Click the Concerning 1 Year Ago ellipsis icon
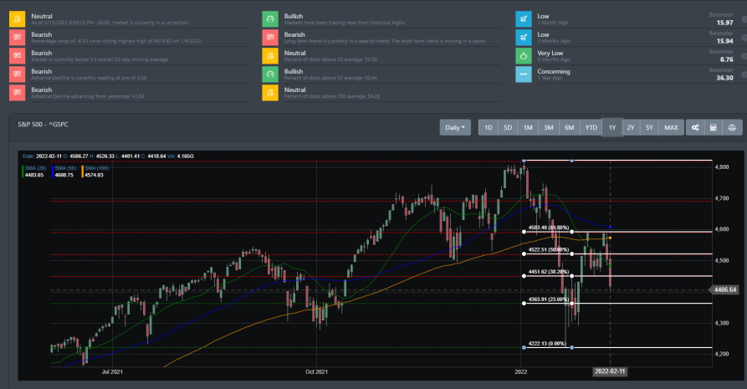747x389 pixels. pos(523,74)
